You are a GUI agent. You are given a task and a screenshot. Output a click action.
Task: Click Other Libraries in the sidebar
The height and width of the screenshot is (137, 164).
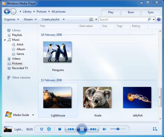[x=21, y=78]
